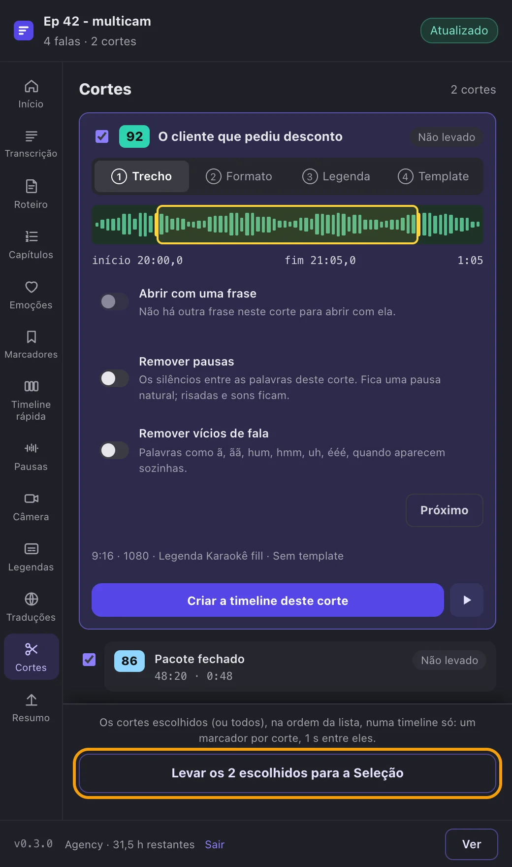Viewport: 512px width, 867px height.
Task: Click the Ver button
Action: [x=471, y=844]
